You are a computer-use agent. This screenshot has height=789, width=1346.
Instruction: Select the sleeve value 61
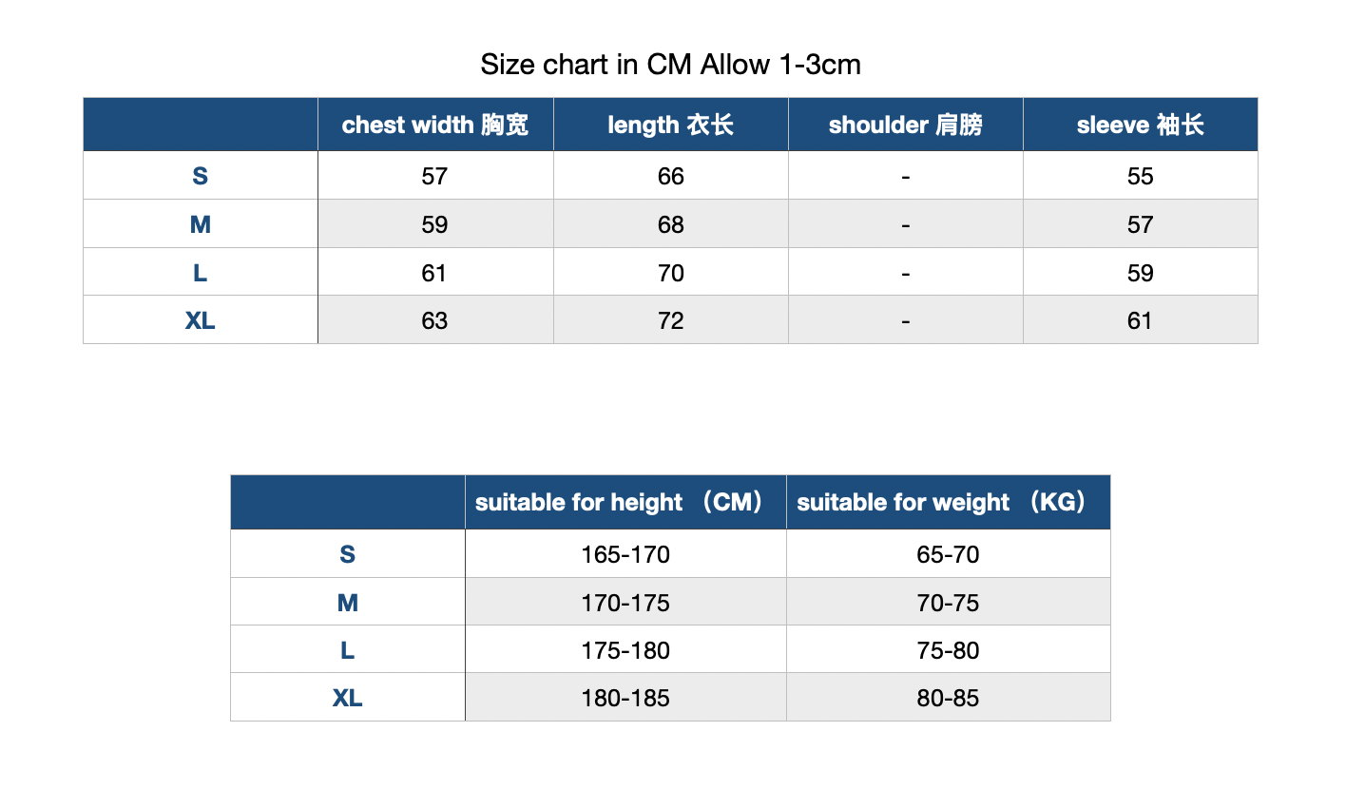1141,320
